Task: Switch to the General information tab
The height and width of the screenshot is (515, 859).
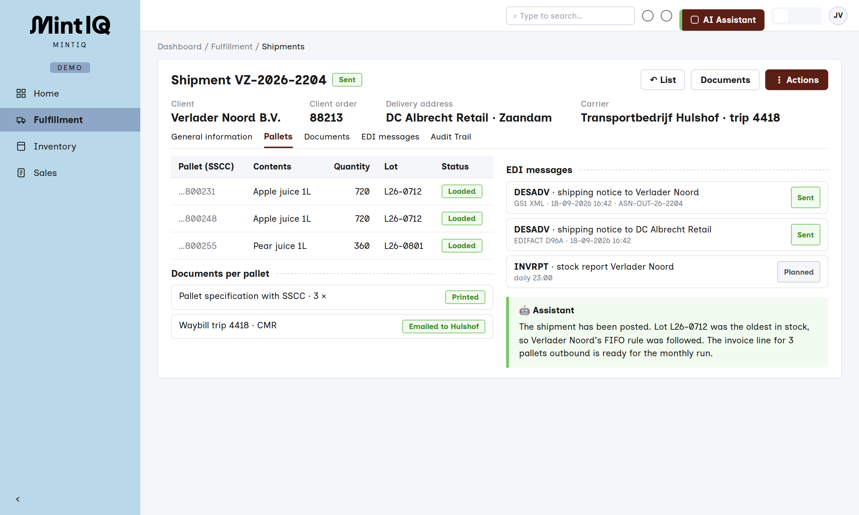Action: (x=212, y=137)
